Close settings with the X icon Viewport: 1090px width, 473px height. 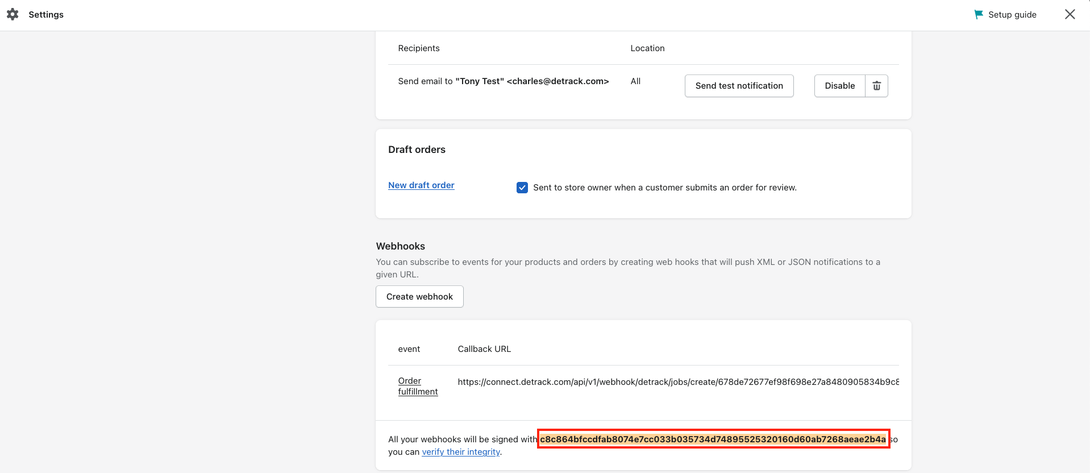pyautogui.click(x=1070, y=14)
